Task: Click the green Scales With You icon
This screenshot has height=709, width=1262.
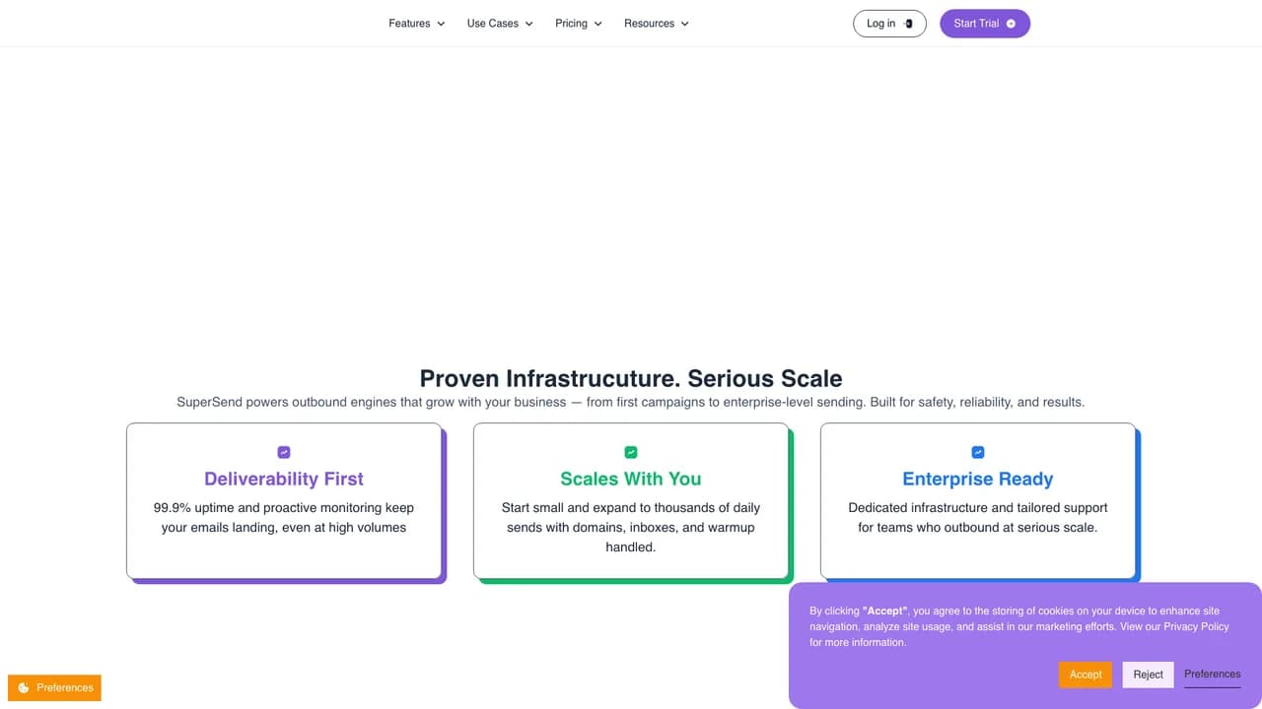Action: [631, 452]
